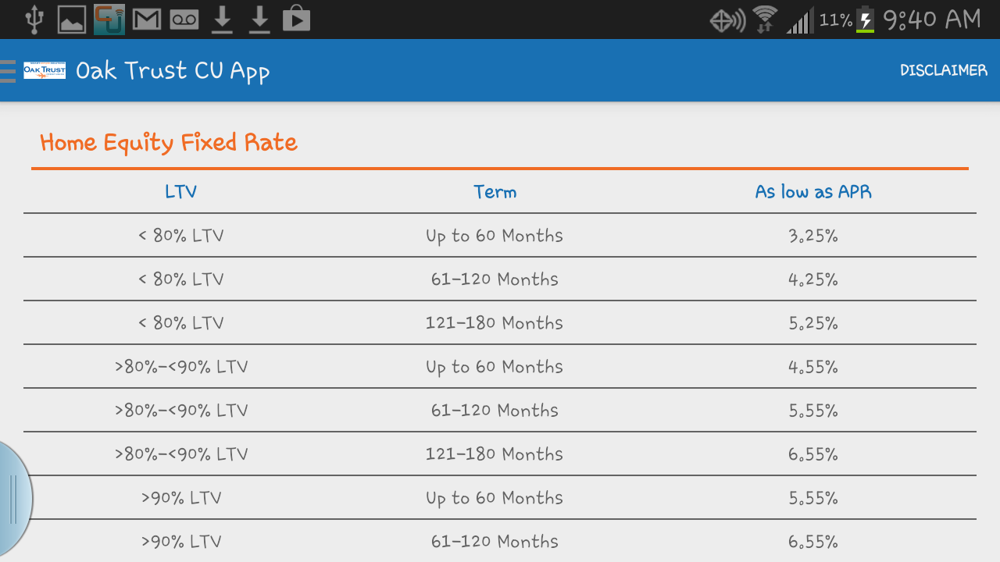Tap the Oak Trust CU App title
Screen dimensions: 1000x562
click(173, 71)
